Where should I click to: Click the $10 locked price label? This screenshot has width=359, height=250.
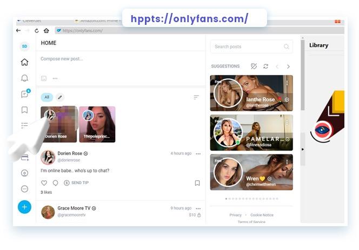click(x=195, y=215)
